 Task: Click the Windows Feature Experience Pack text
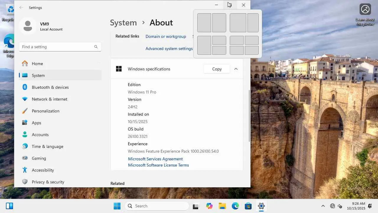(173, 151)
